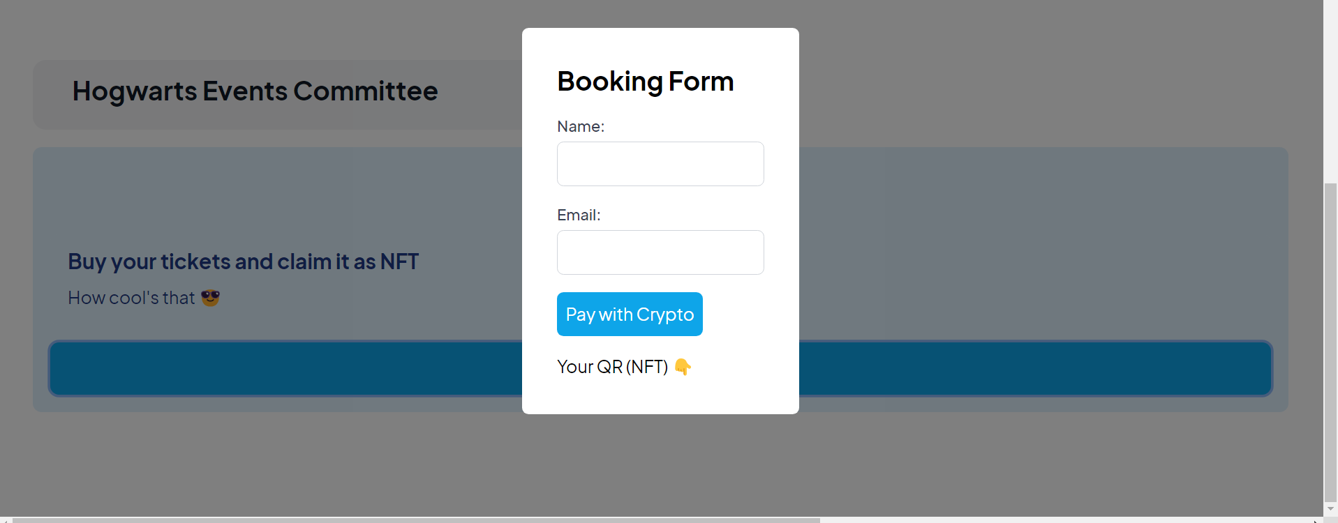This screenshot has width=1338, height=523.
Task: Click the horizontal scrollbar left arrow
Action: point(6,520)
